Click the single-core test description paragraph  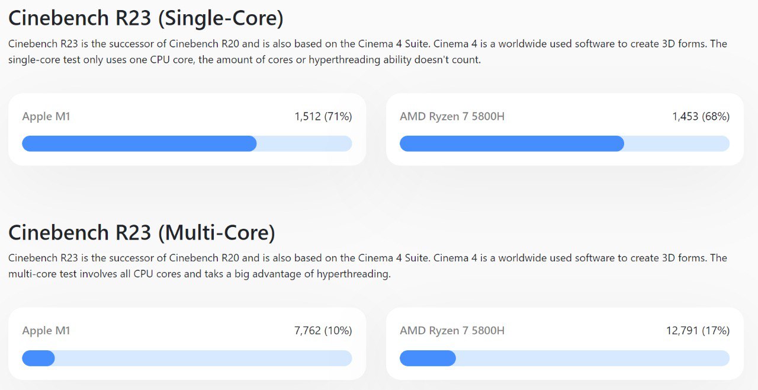tap(368, 52)
